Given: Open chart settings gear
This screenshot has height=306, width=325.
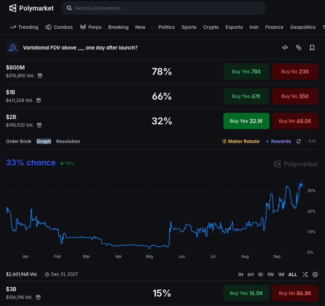Looking at the screenshot, I should [315, 274].
